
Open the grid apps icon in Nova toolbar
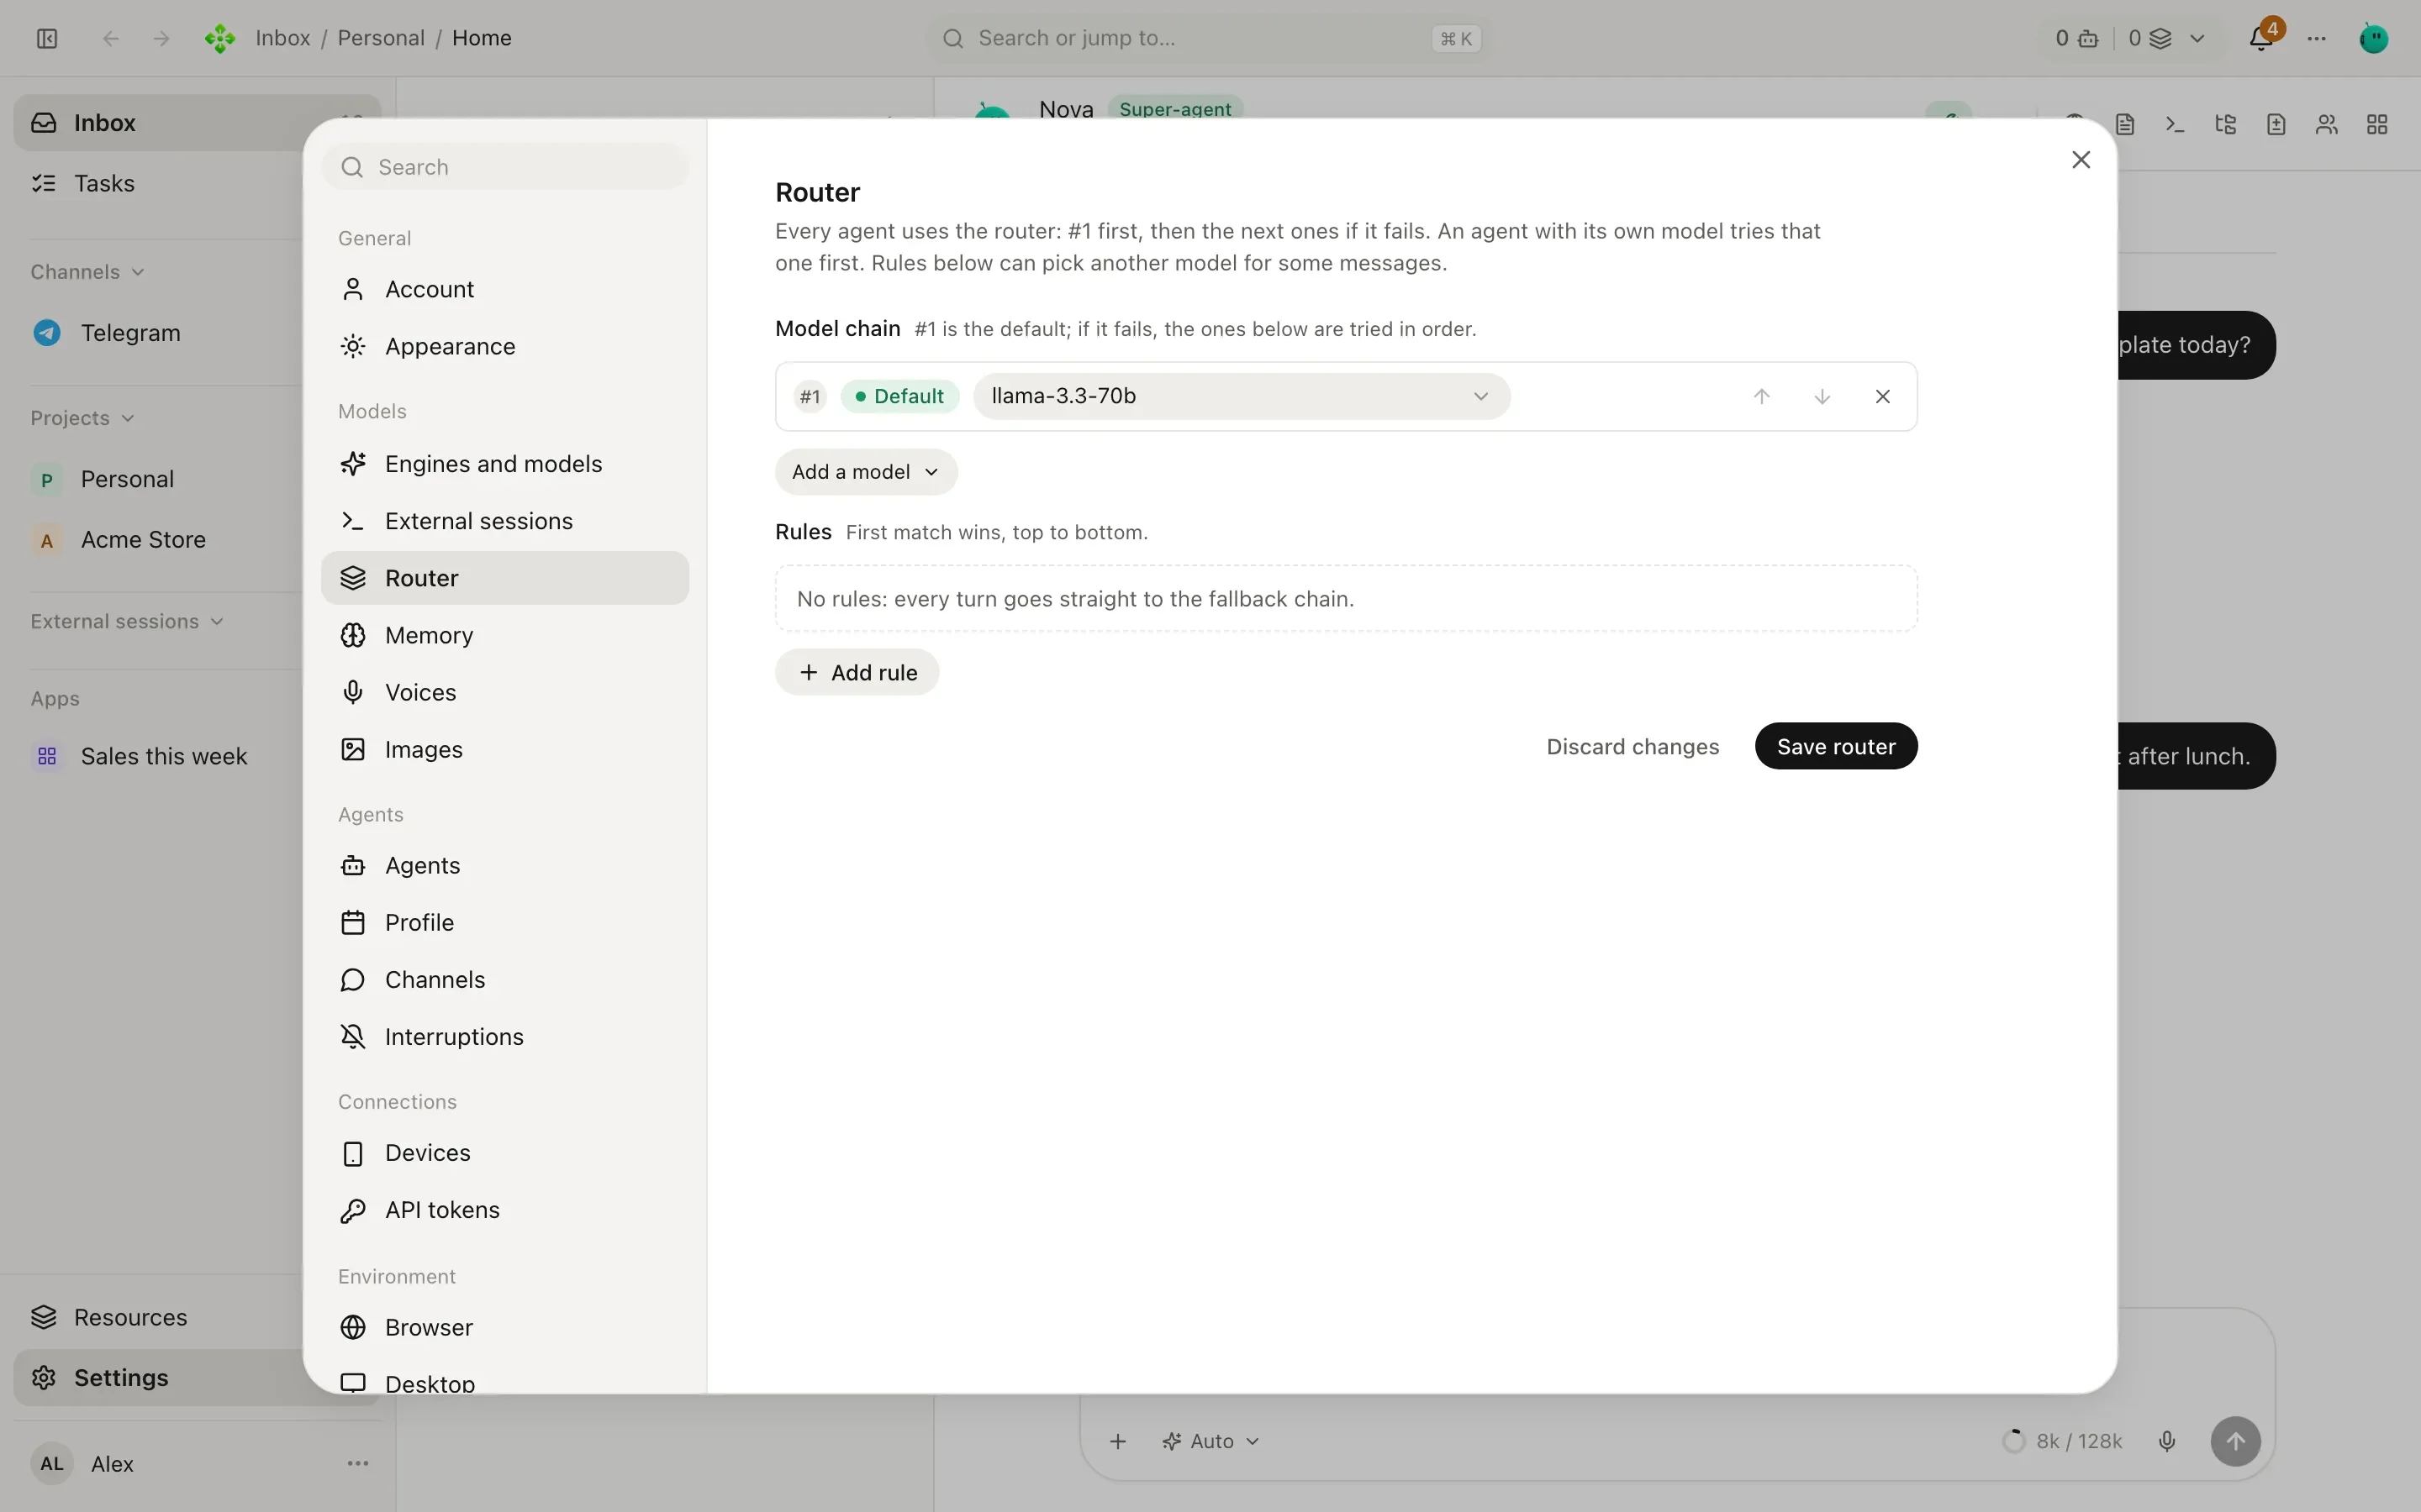point(2377,124)
